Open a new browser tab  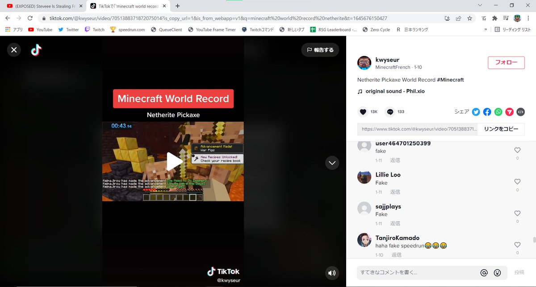pos(177,6)
